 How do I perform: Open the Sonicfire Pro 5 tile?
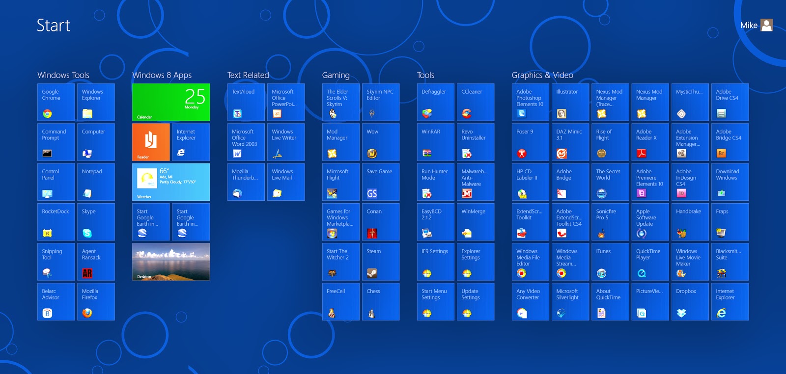pos(610,222)
